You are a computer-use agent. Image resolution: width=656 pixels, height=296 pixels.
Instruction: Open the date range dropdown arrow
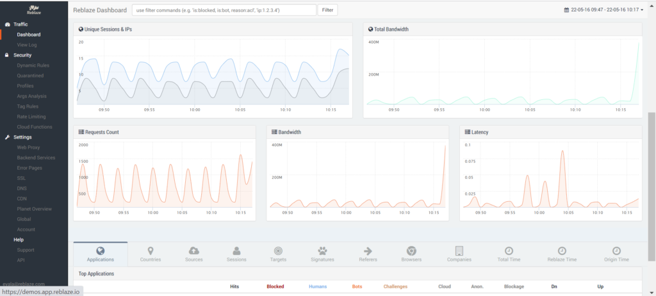[642, 10]
